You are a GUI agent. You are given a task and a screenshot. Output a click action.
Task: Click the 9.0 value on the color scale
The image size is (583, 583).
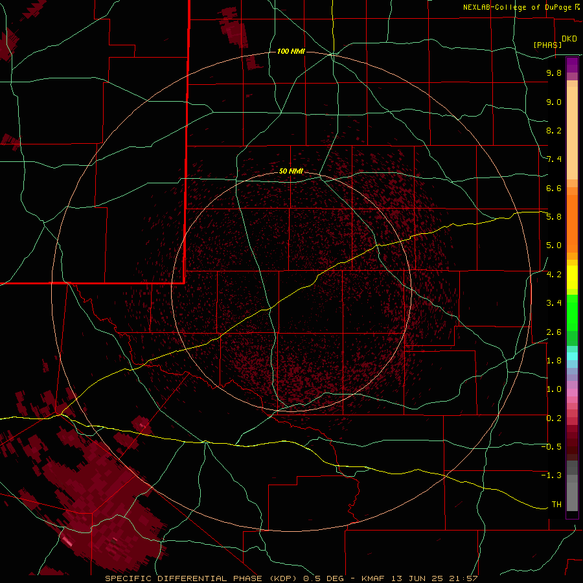pos(554,102)
